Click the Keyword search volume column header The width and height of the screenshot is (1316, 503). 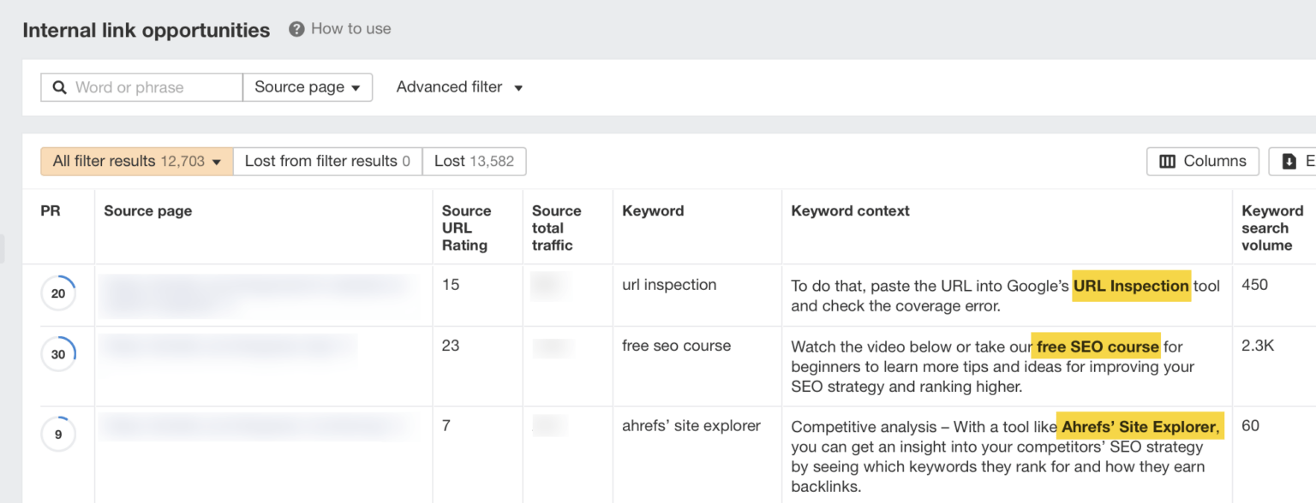point(1273,228)
